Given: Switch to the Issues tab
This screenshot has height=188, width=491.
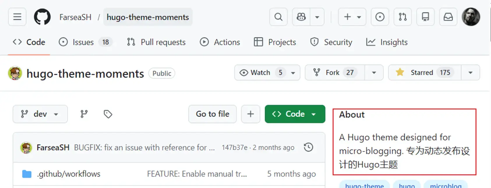Looking at the screenshot, I should [84, 42].
